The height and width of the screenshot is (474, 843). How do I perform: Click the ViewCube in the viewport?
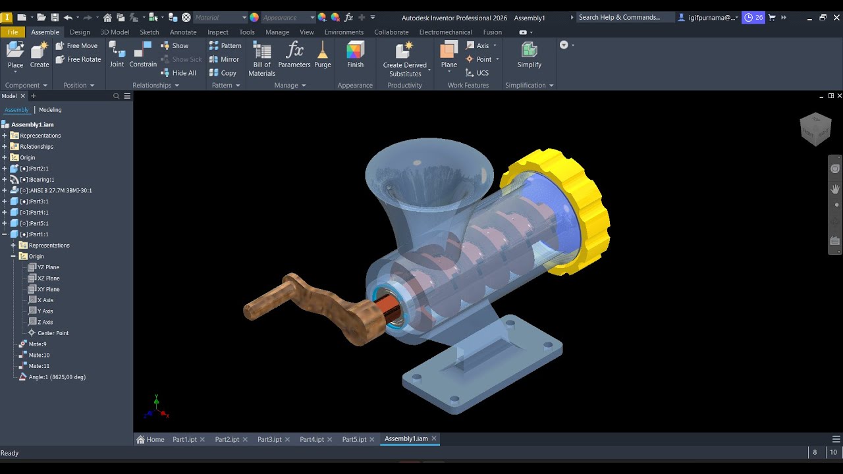tap(815, 129)
